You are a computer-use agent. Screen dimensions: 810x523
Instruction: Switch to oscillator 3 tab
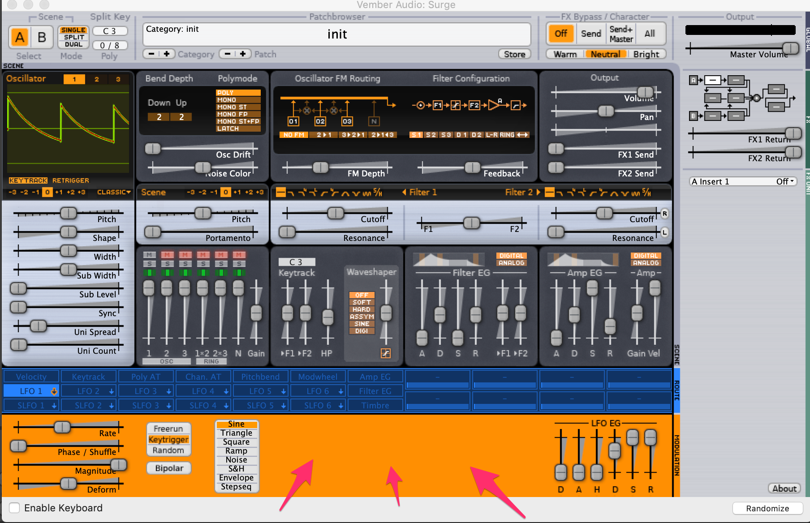pos(118,79)
